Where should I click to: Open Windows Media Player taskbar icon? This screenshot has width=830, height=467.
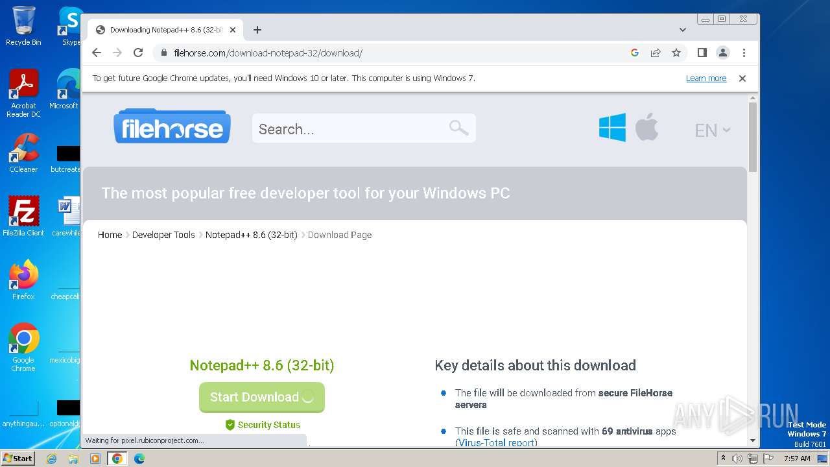pyautogui.click(x=95, y=459)
